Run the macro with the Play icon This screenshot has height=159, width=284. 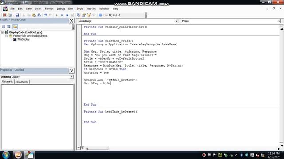pyautogui.click(x=57, y=15)
